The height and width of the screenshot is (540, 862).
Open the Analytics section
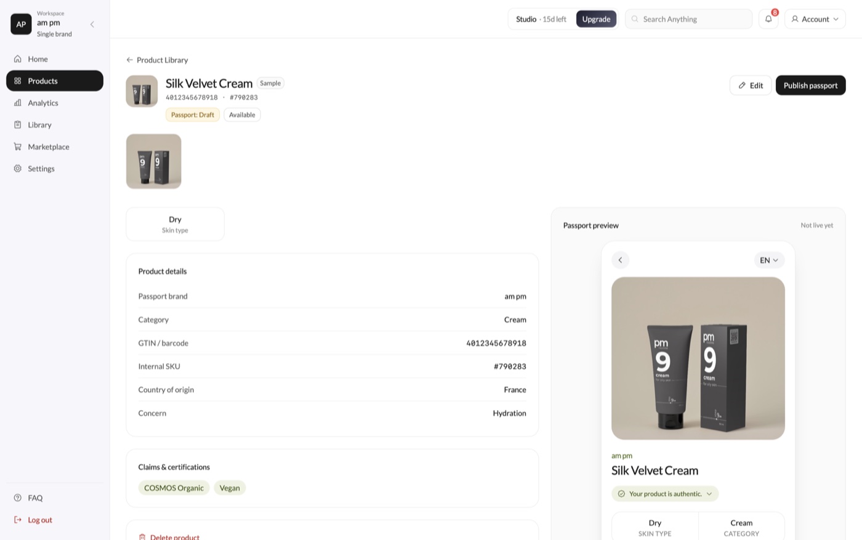pyautogui.click(x=55, y=103)
